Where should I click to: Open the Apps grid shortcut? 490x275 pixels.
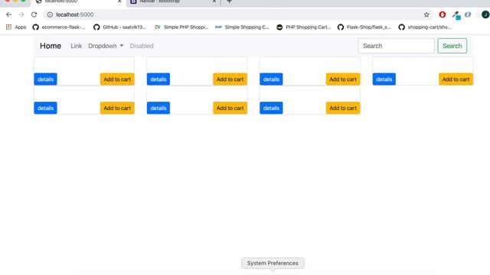click(x=16, y=27)
